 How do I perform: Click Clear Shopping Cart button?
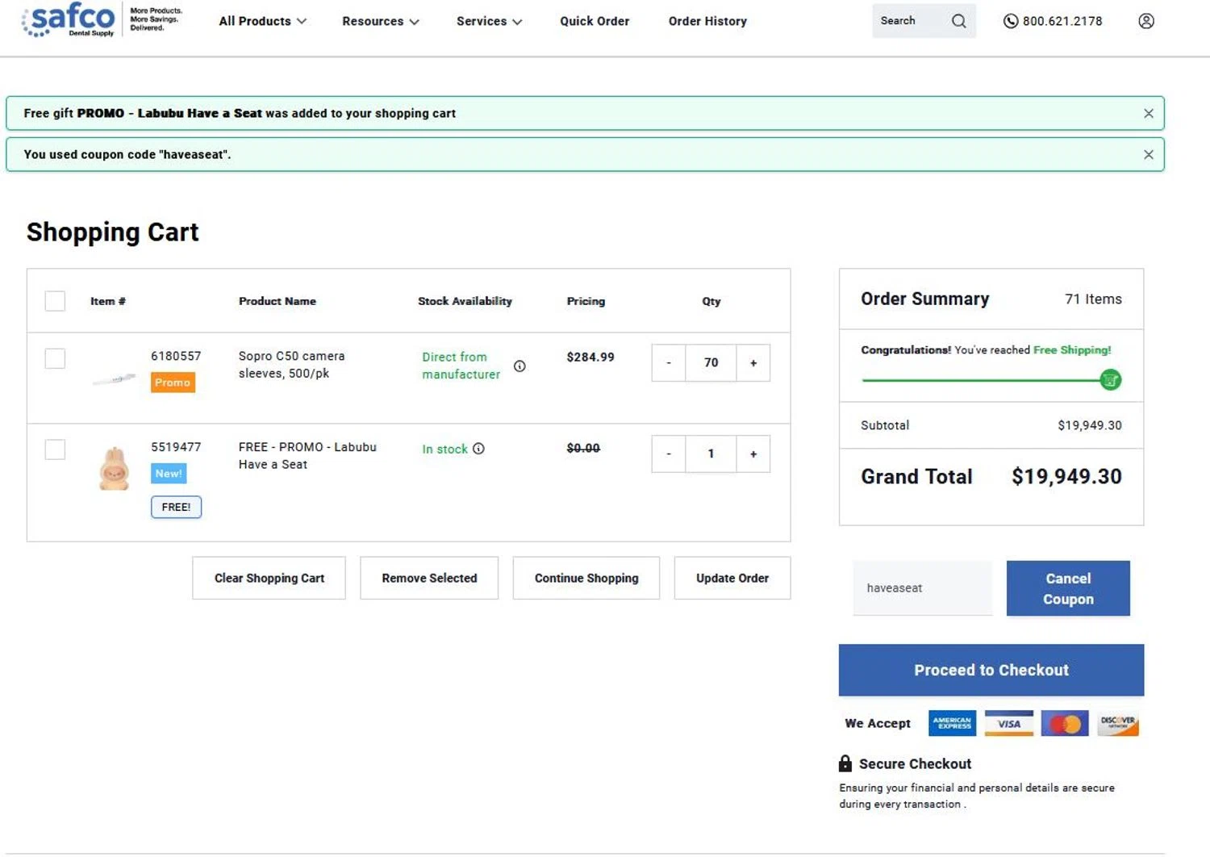(269, 578)
